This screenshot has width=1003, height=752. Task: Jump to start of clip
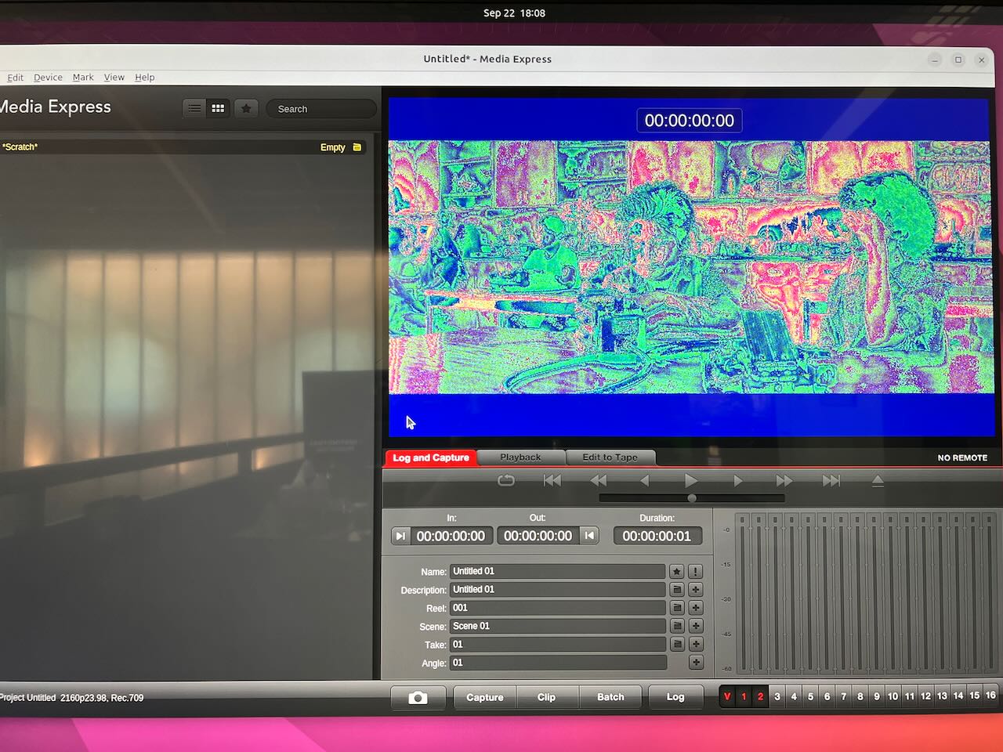coord(552,480)
